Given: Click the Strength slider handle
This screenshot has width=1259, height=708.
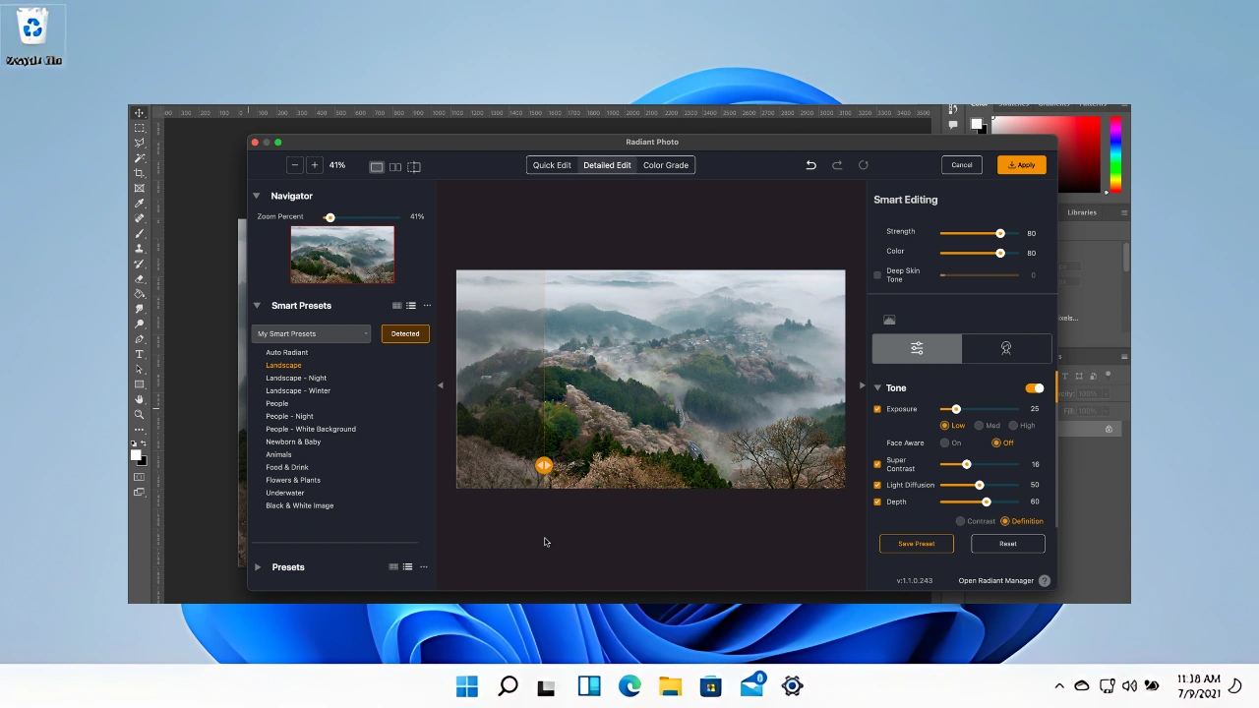Looking at the screenshot, I should (1000, 233).
